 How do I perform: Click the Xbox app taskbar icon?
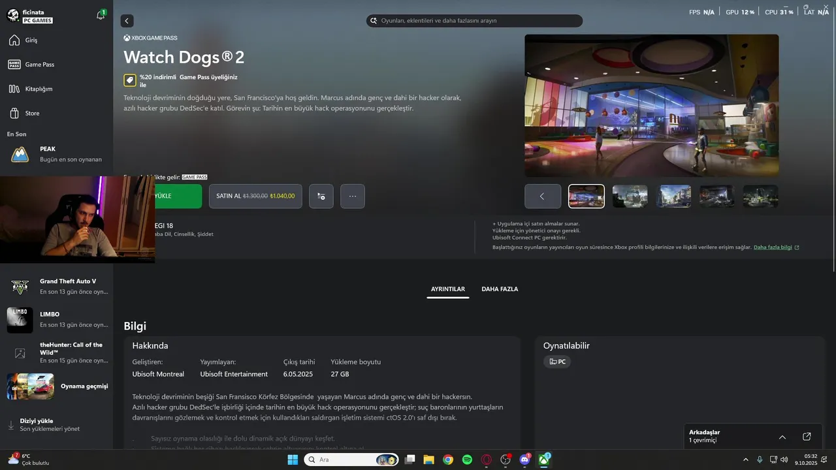click(x=543, y=460)
